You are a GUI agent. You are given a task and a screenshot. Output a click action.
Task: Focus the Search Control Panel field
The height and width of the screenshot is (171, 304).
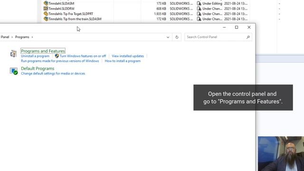218,37
